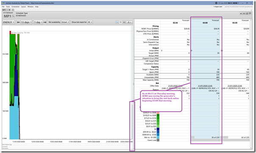256x153 pixels.
Task: Open the 1 day step dropdown
Action: 38,22
